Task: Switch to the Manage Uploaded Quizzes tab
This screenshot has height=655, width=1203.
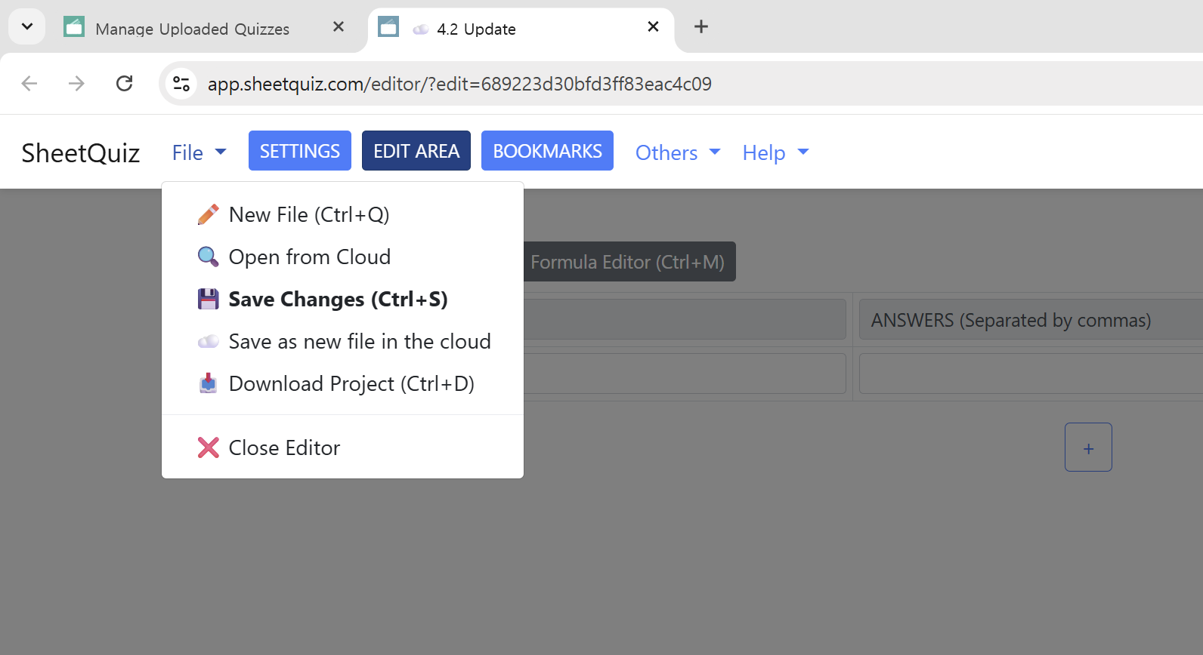Action: 192,29
